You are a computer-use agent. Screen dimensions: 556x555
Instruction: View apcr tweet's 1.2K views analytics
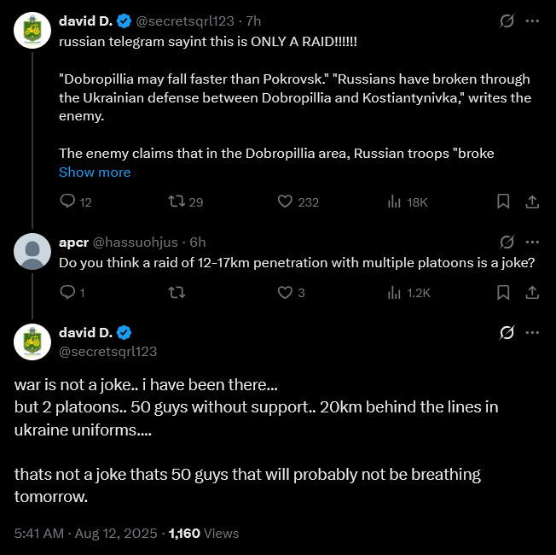395,293
